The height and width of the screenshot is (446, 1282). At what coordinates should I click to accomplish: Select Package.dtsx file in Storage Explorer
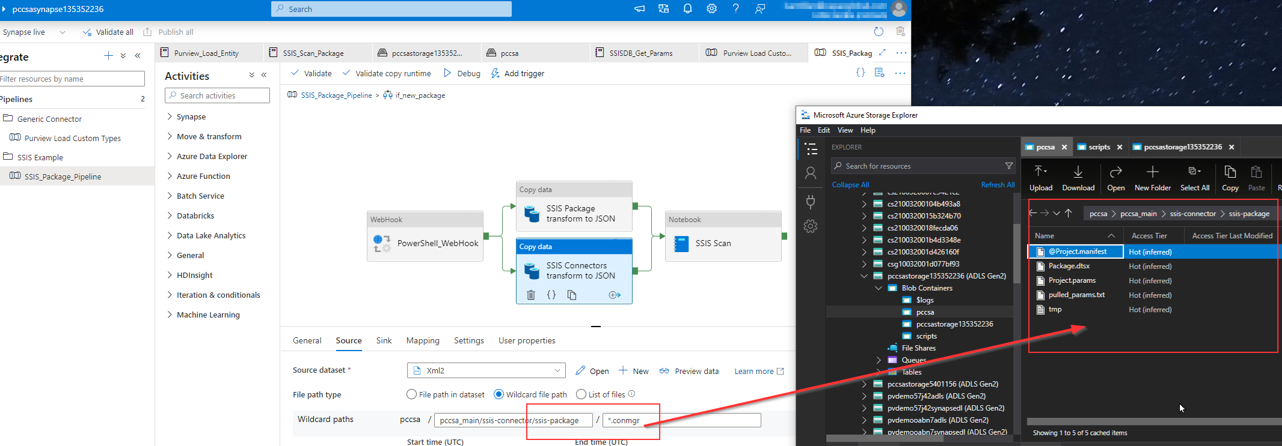pos(1069,266)
